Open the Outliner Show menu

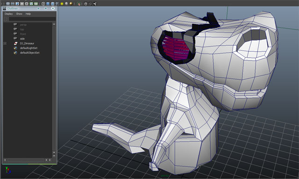click(19, 14)
